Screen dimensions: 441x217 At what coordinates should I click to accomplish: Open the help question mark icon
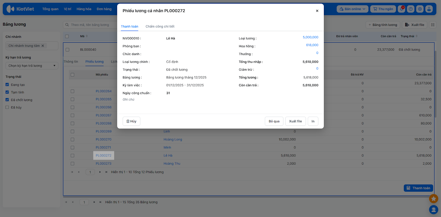coord(411,9)
